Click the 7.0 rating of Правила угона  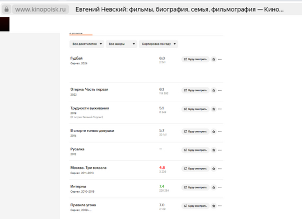click(x=162, y=205)
